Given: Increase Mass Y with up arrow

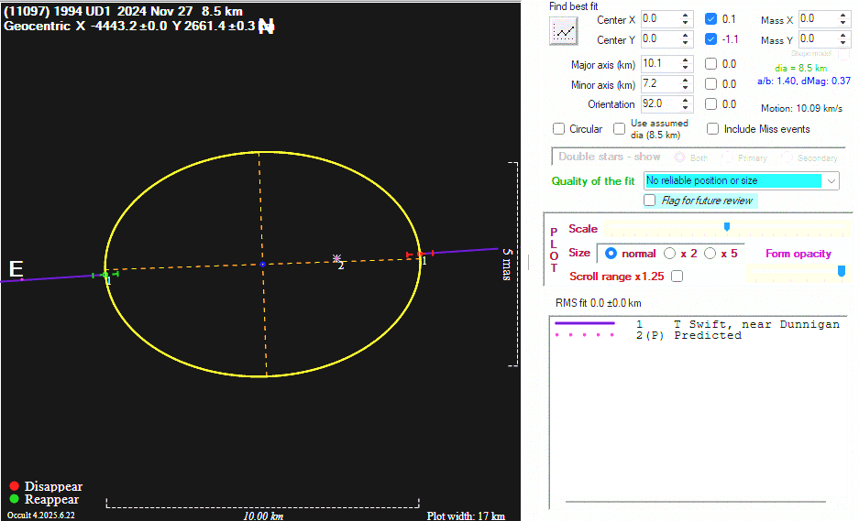Looking at the screenshot, I should pyautogui.click(x=843, y=36).
